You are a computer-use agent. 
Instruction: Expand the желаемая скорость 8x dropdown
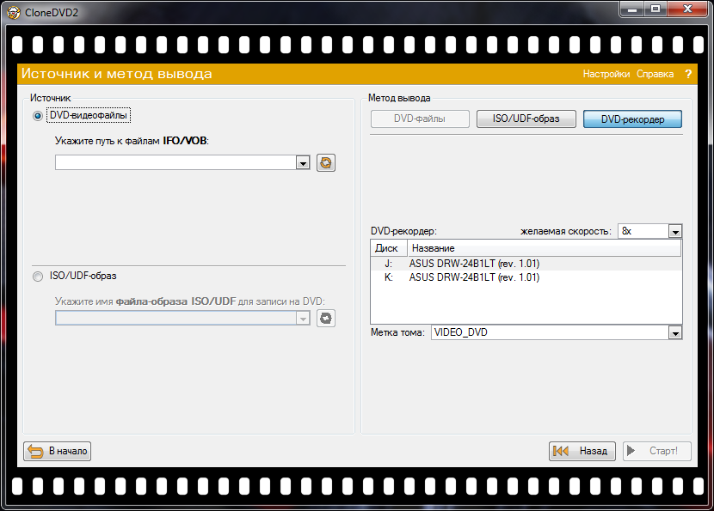click(675, 231)
